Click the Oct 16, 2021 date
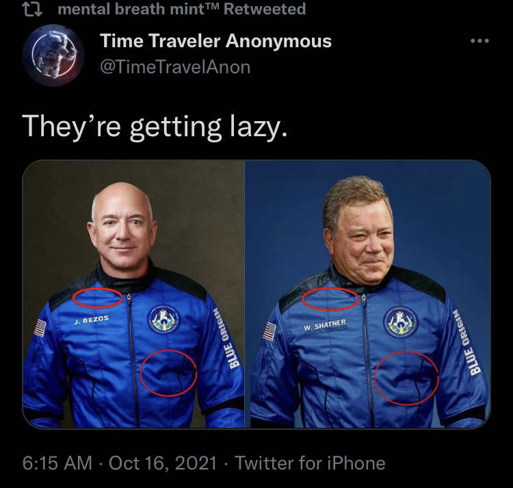Screen dimensions: 513x488 (x=163, y=463)
